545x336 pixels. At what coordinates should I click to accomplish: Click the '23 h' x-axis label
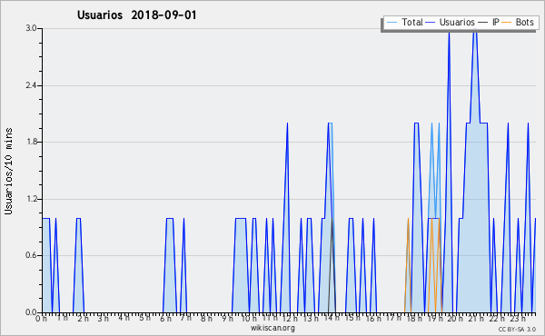(x=517, y=319)
